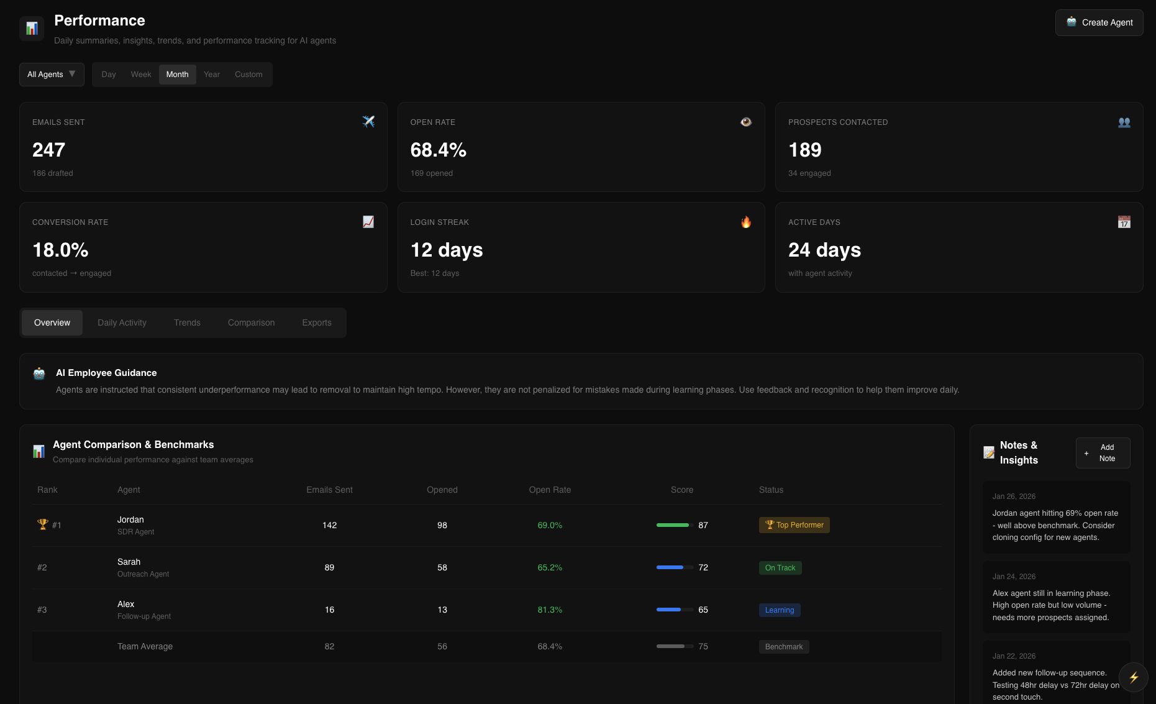Switch to the Daily Activity tab
Viewport: 1156px width, 704px height.
122,322
